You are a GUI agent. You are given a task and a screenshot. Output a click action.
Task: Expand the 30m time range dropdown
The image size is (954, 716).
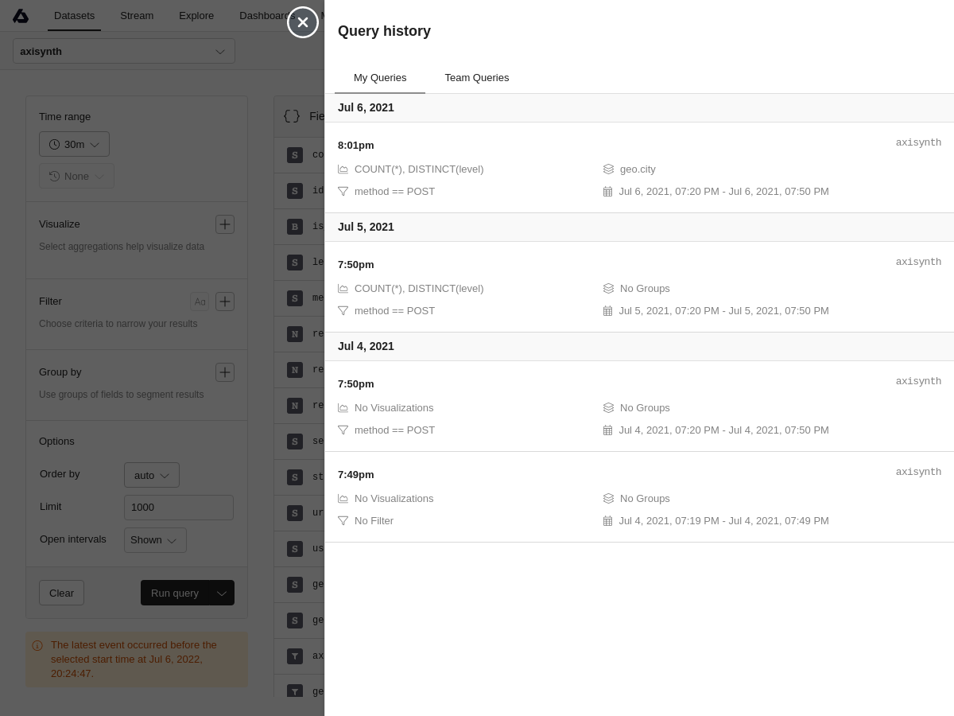pyautogui.click(x=74, y=144)
